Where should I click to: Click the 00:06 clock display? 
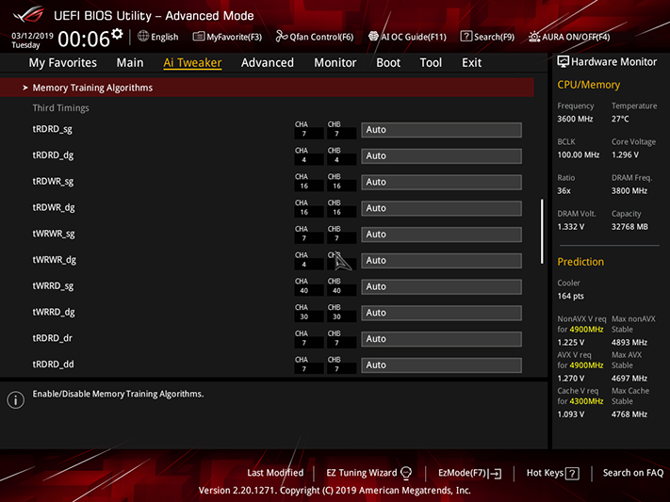coord(84,40)
